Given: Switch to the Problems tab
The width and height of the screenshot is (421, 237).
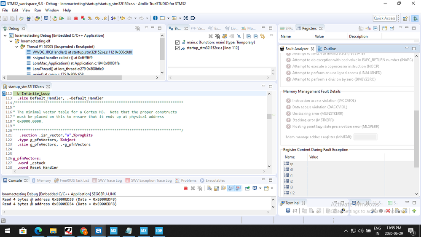Looking at the screenshot, I should click(186, 180).
